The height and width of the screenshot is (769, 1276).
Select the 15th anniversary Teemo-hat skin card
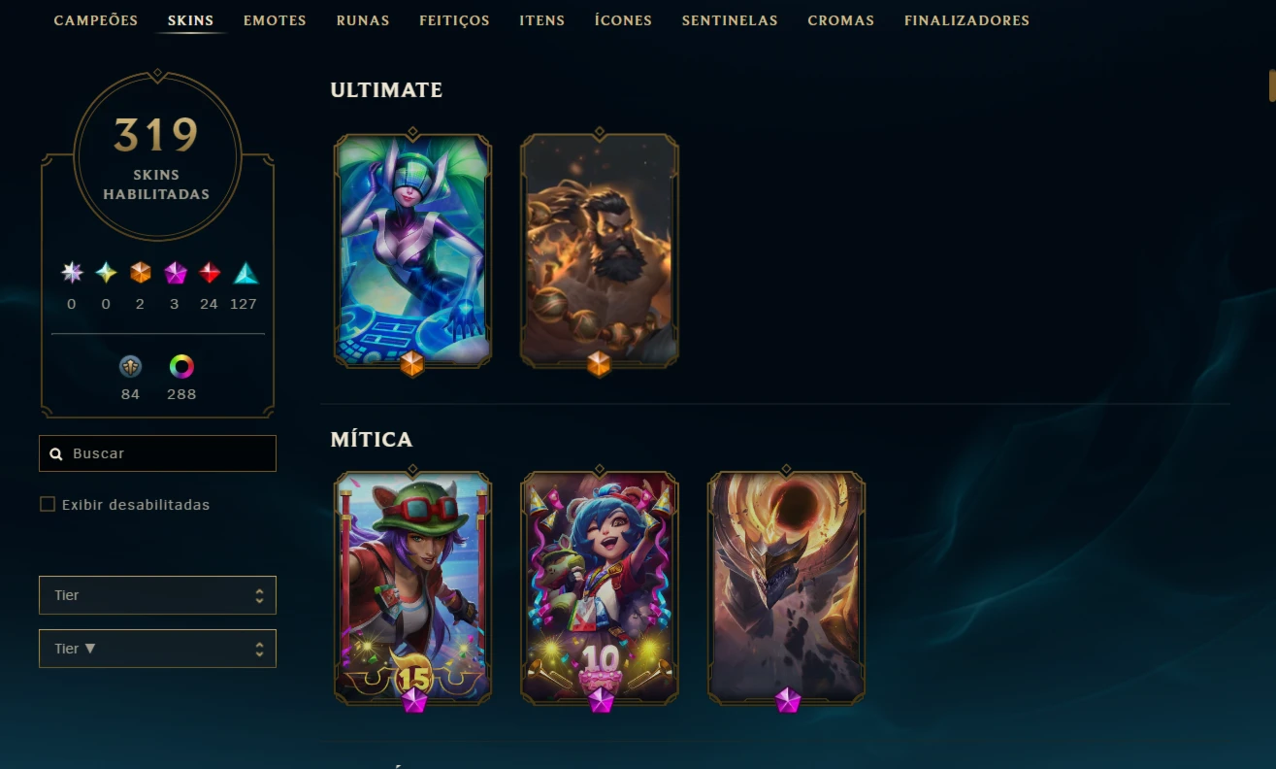coord(412,587)
